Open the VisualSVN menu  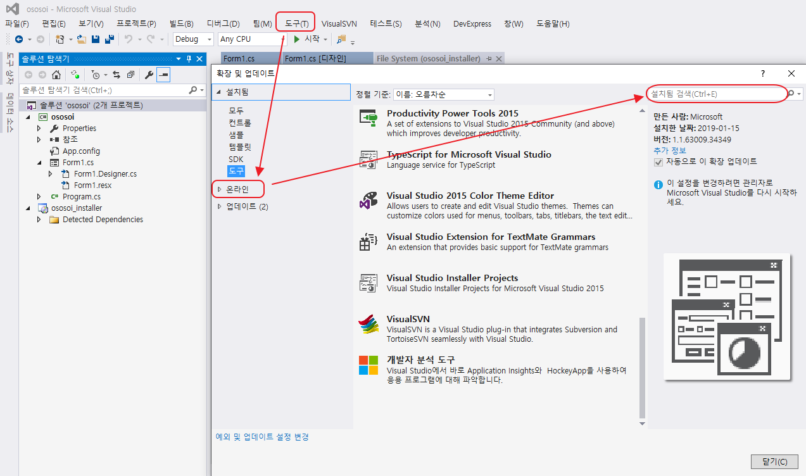coord(339,24)
